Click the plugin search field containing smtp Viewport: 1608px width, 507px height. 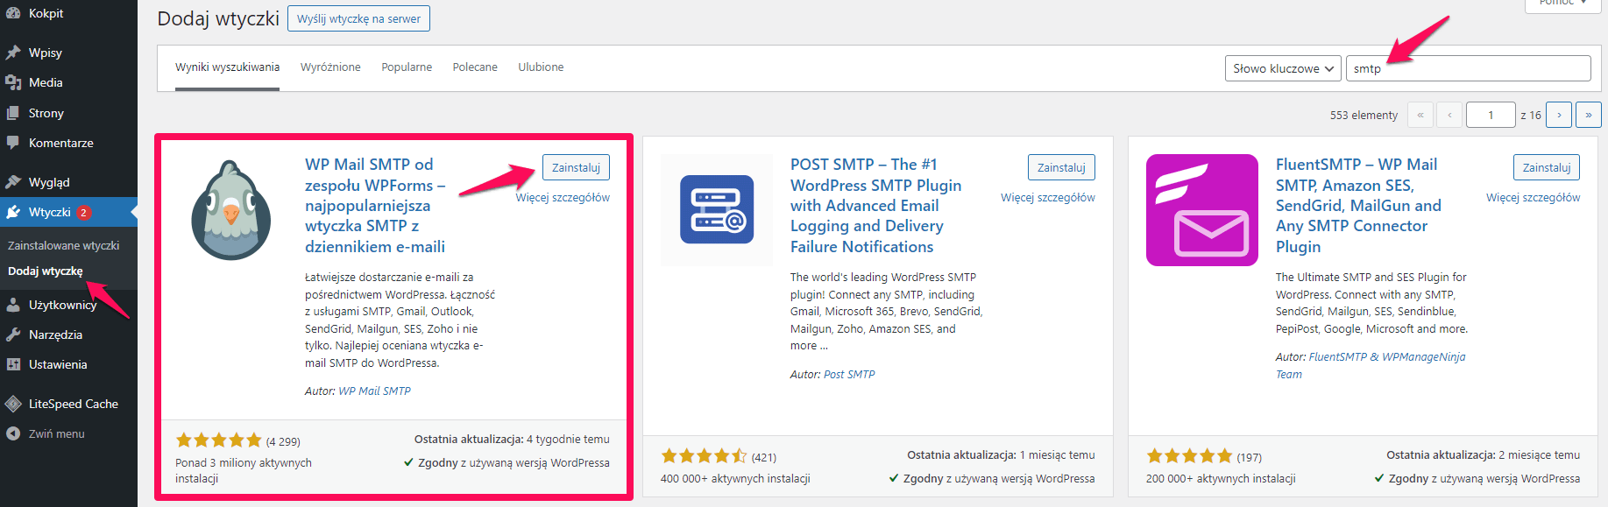pyautogui.click(x=1468, y=68)
